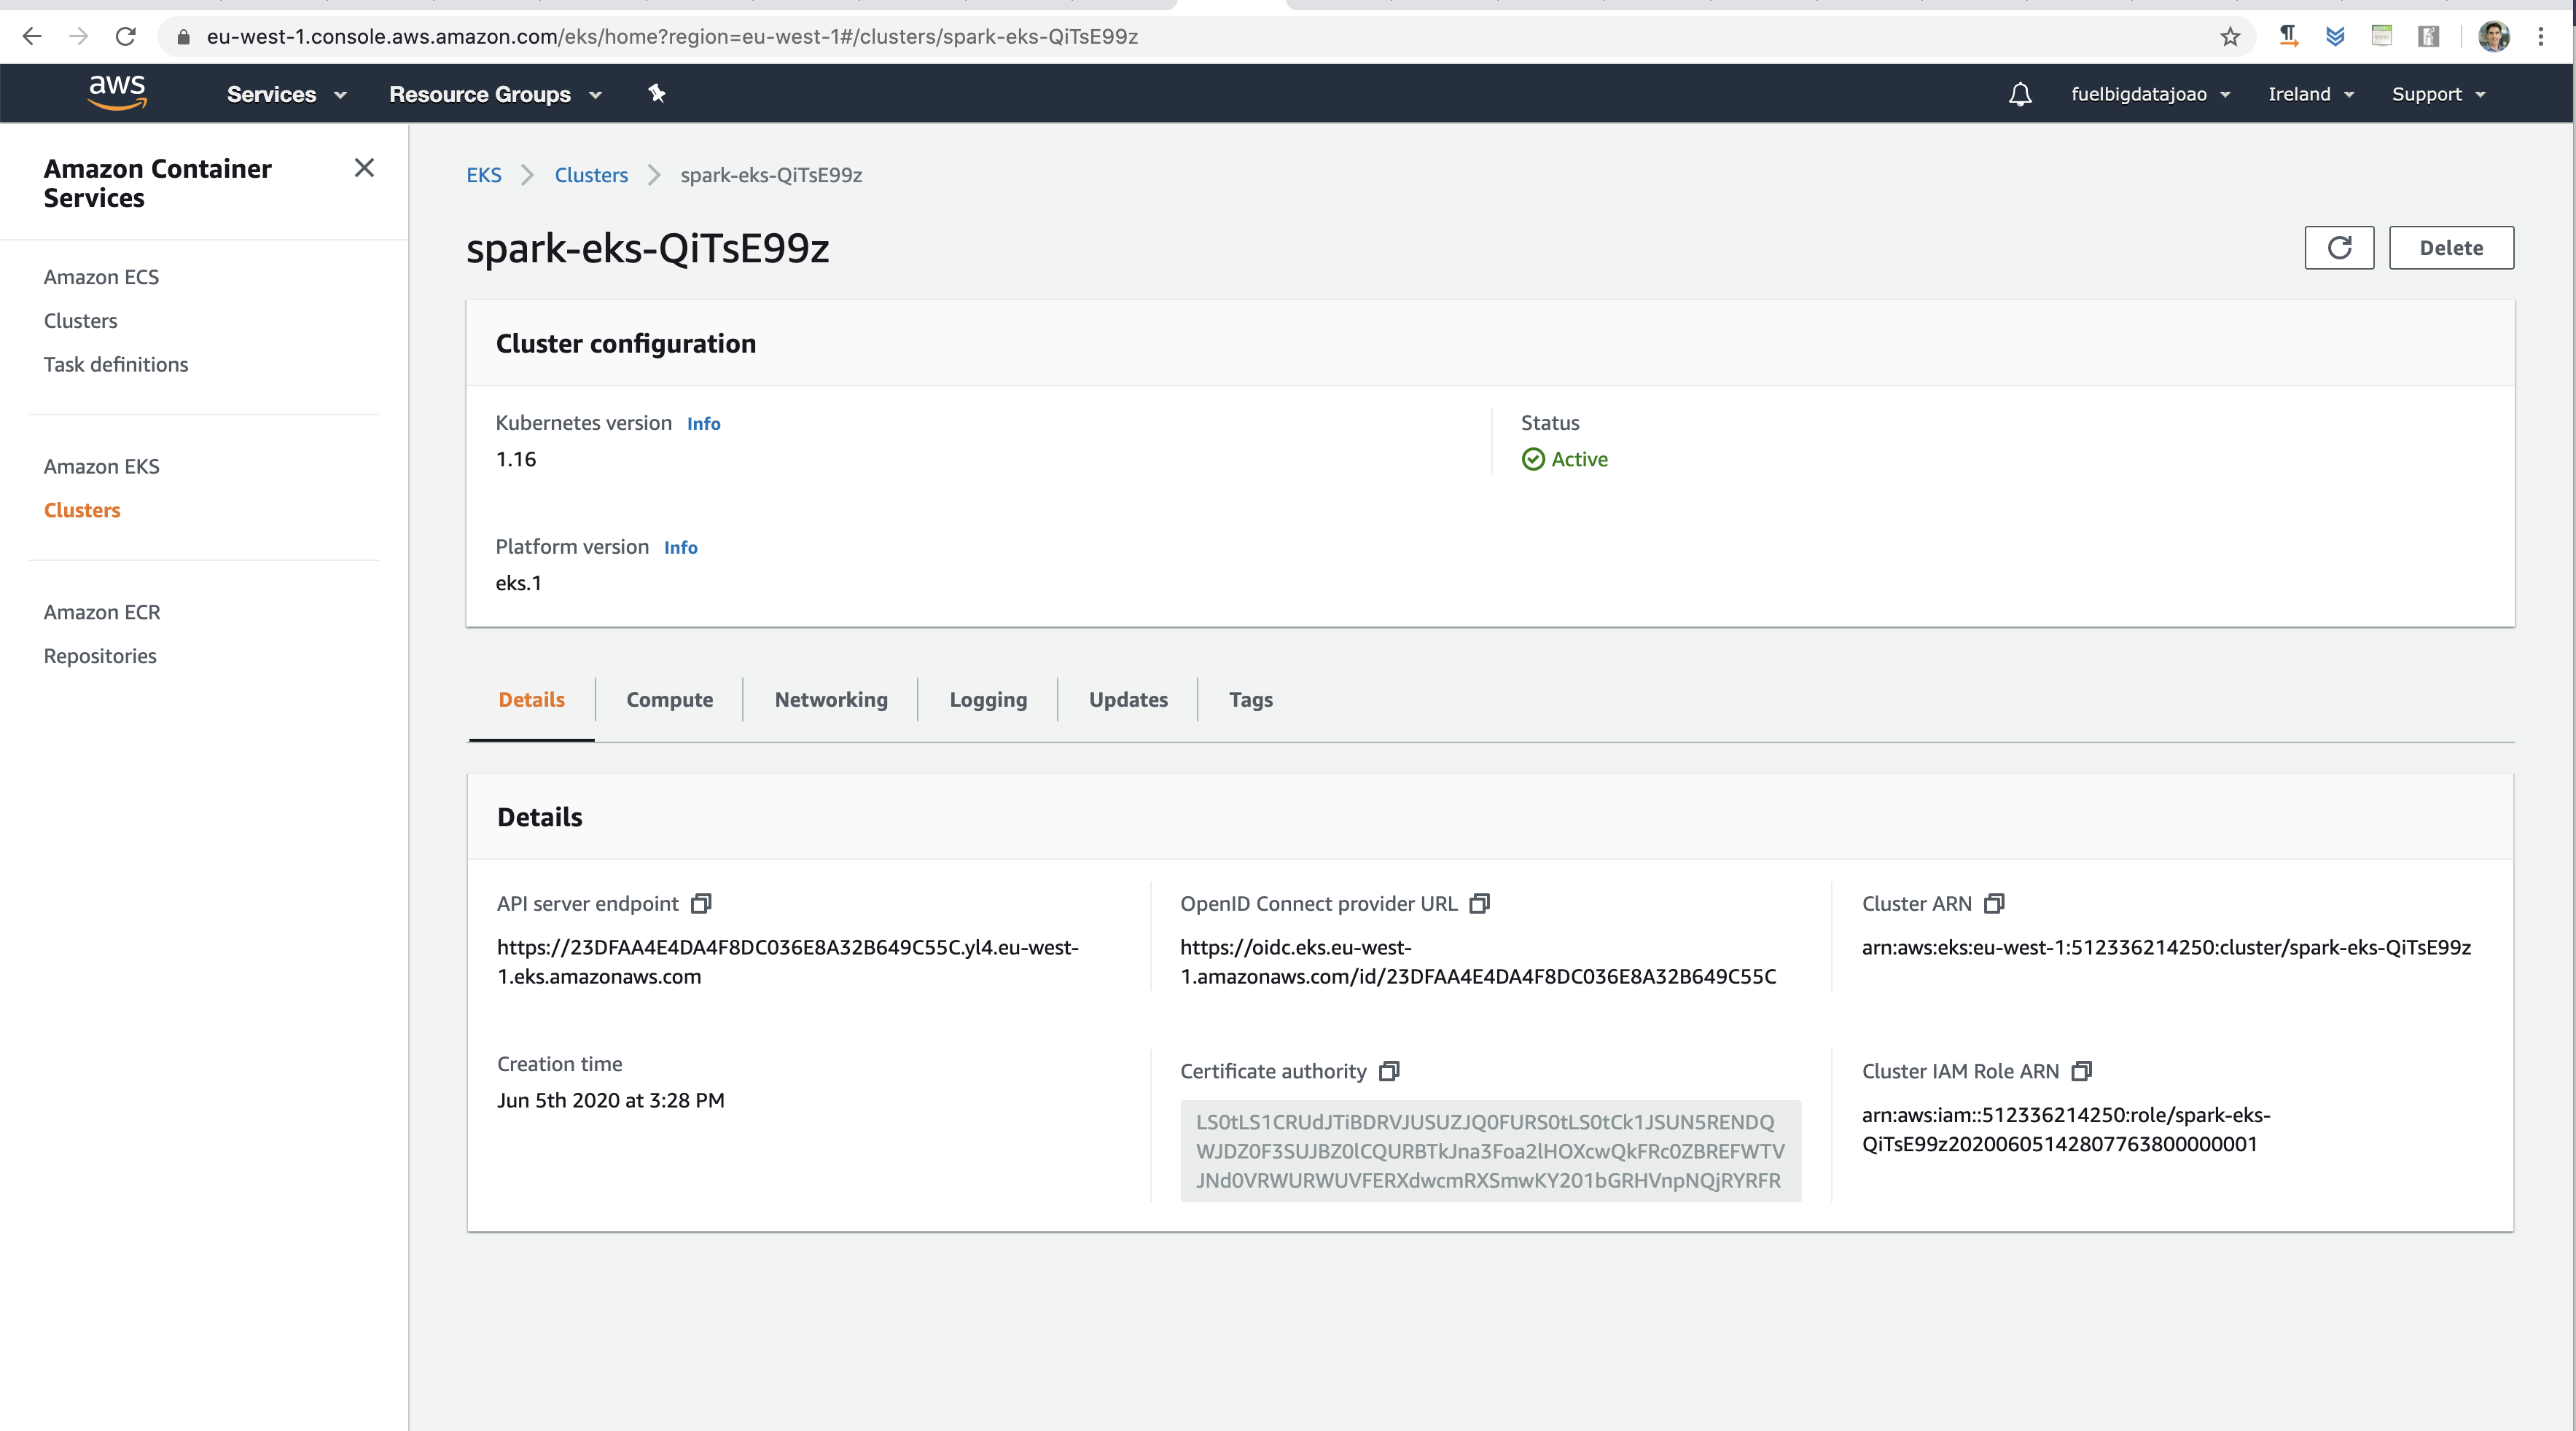Viewport: 2576px width, 1431px height.
Task: Close the Amazon Container Services sidebar
Action: [364, 168]
